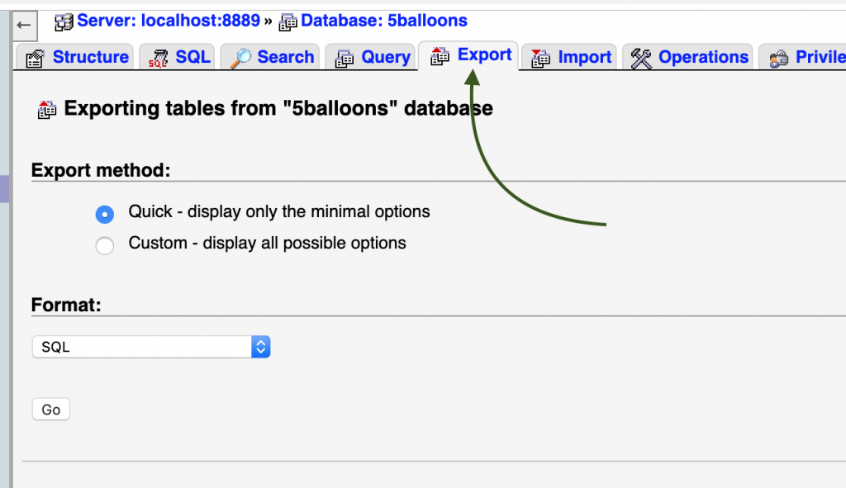Click the Query tab icon
Screen dimensions: 846x488
[346, 57]
